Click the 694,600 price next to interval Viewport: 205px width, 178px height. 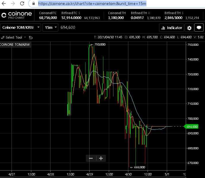68,27
